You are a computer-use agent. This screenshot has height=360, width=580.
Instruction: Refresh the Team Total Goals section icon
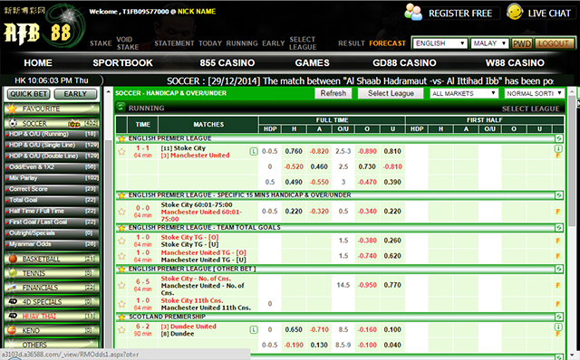click(558, 227)
